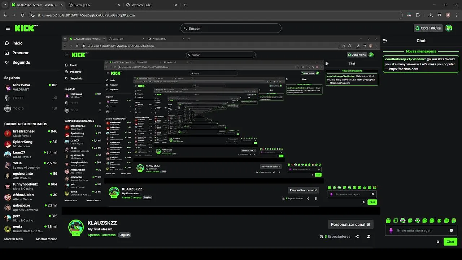Open the Apenas Conversa category under KLAUZSKZZ
This screenshot has width=462, height=260.
[x=101, y=235]
